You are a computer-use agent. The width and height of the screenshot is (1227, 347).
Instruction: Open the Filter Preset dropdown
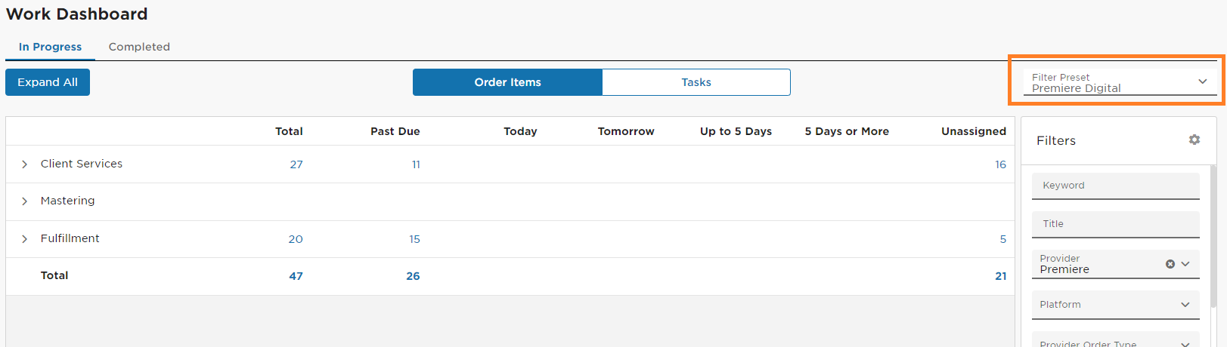pyautogui.click(x=1120, y=82)
